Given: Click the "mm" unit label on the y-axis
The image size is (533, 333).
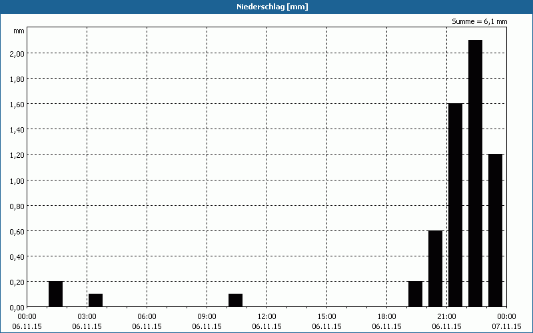Looking at the screenshot, I should tap(19, 31).
